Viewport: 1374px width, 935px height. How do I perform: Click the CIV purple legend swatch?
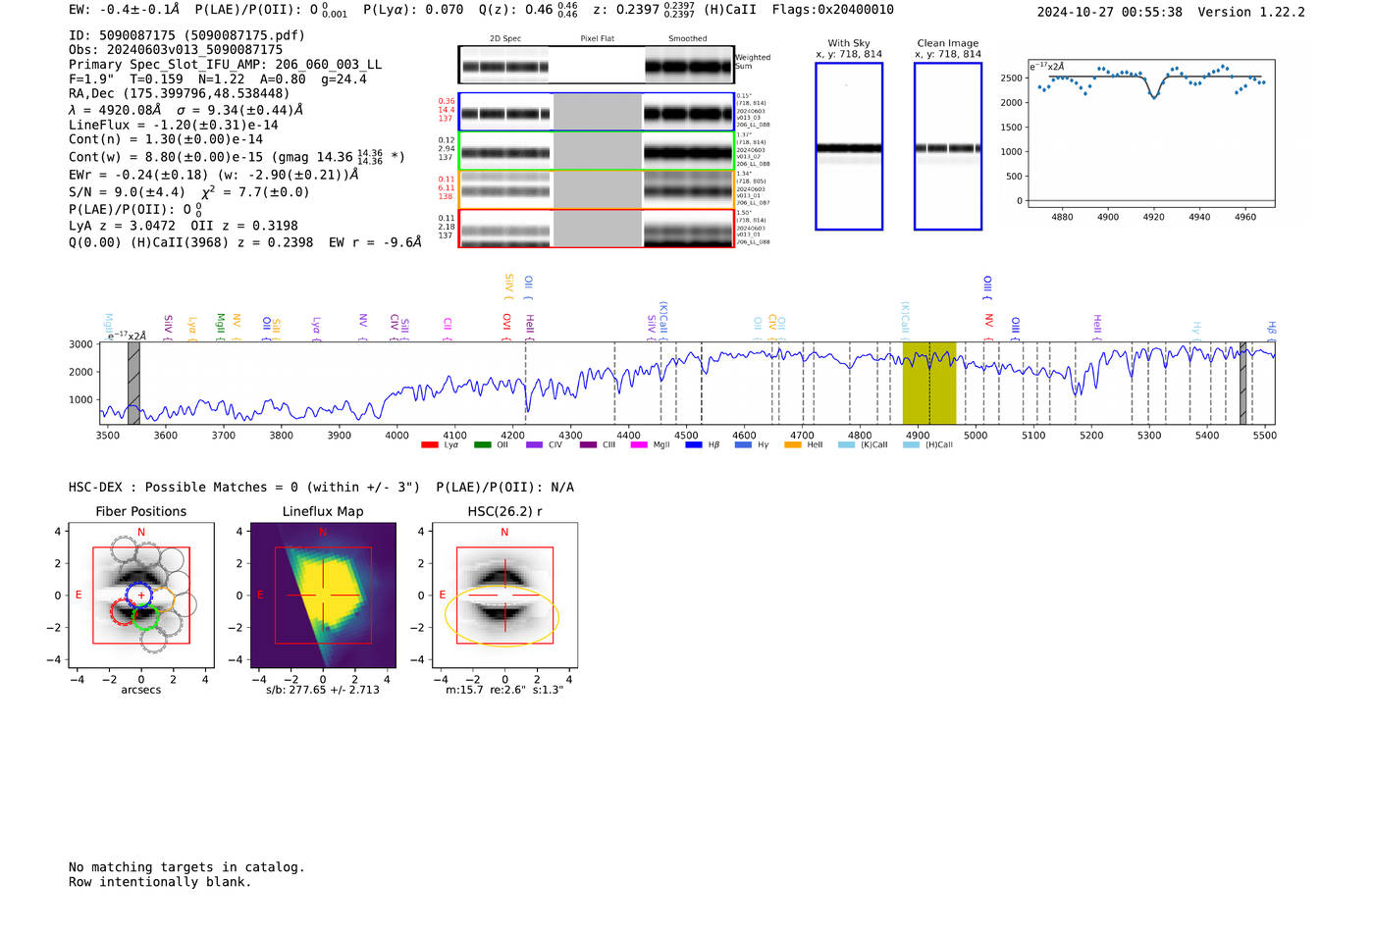[x=534, y=444]
